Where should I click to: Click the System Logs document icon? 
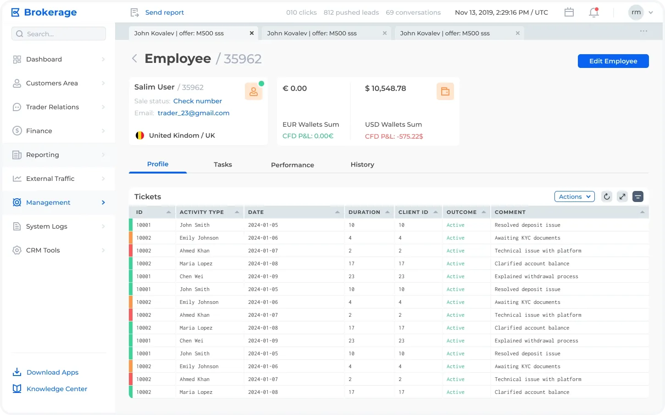(x=17, y=226)
